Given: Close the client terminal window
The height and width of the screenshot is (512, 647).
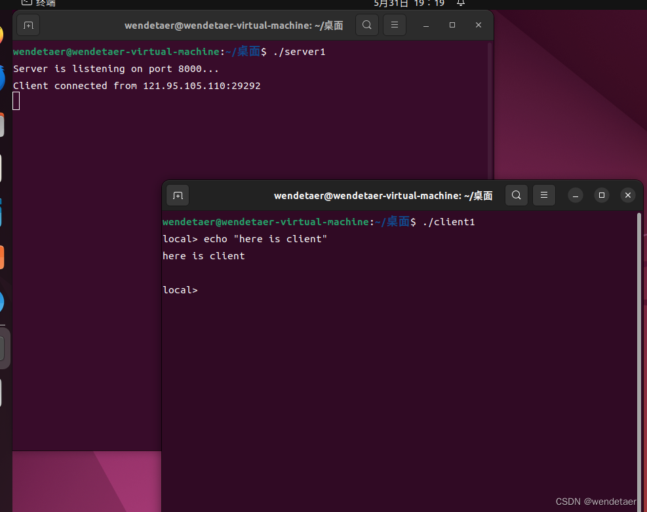Looking at the screenshot, I should (628, 195).
